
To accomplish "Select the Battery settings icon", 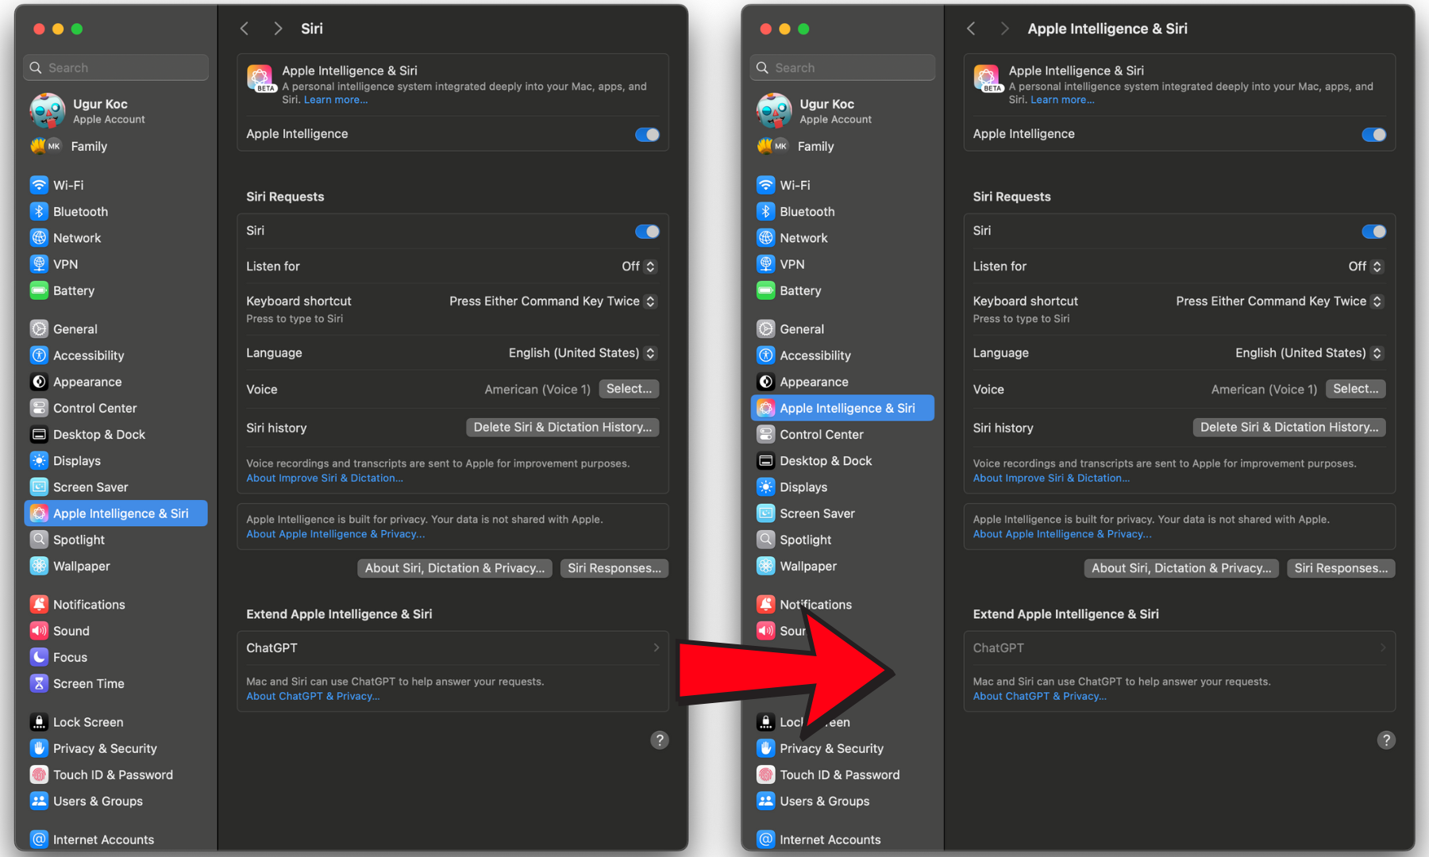I will [40, 290].
